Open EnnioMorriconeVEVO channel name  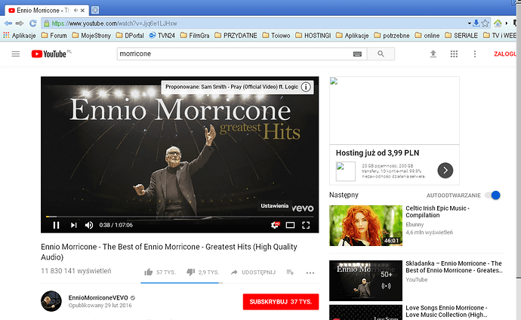tap(98, 298)
